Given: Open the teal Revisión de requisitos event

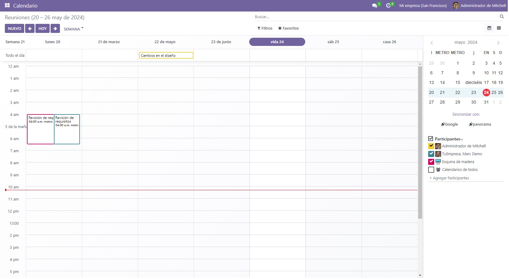Looking at the screenshot, I should tap(67, 129).
